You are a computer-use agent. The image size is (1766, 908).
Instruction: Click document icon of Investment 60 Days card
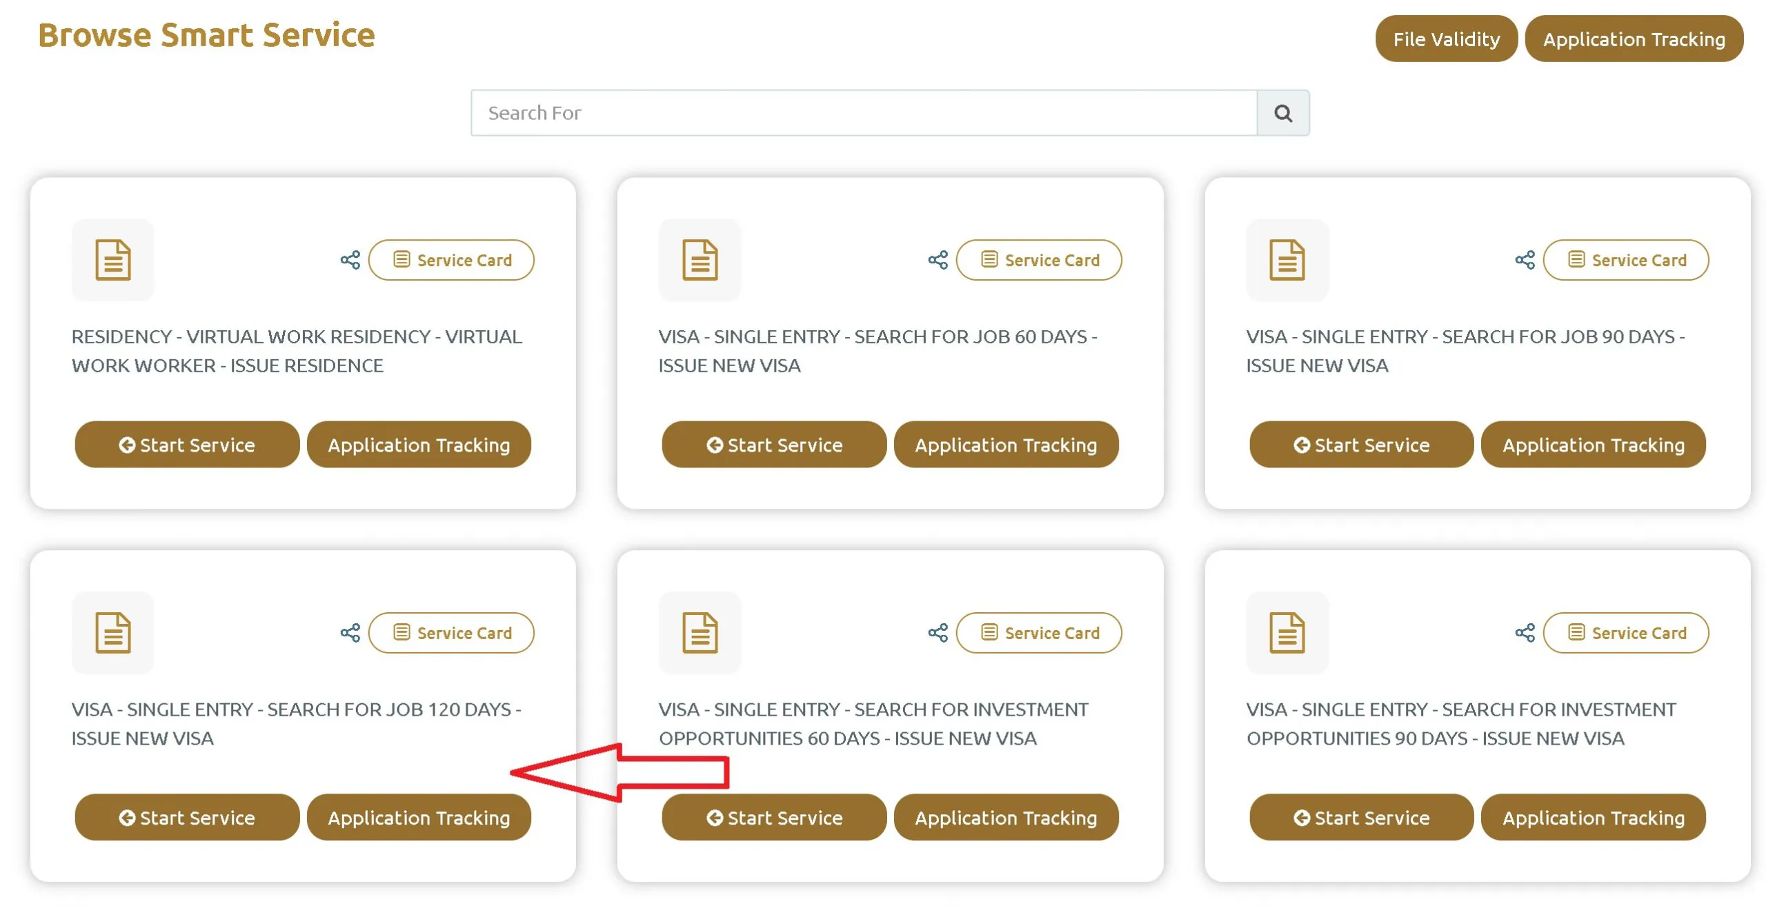pos(699,632)
